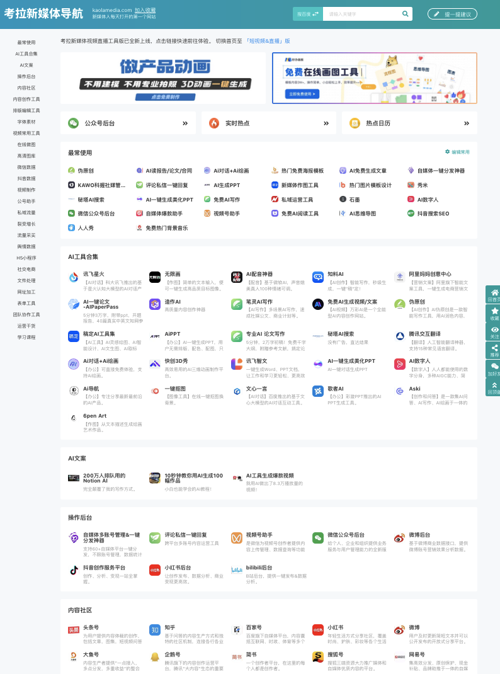500x674 pixels.
Task: Open the 抖音搜索SEO link
Action: [x=428, y=214]
